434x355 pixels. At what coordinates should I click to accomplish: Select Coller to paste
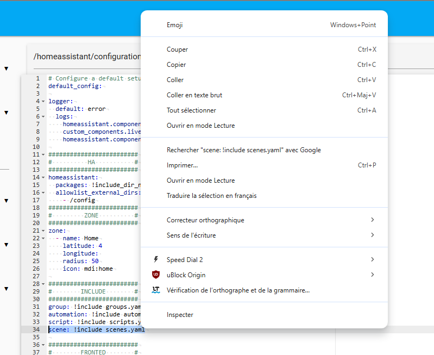click(x=175, y=80)
